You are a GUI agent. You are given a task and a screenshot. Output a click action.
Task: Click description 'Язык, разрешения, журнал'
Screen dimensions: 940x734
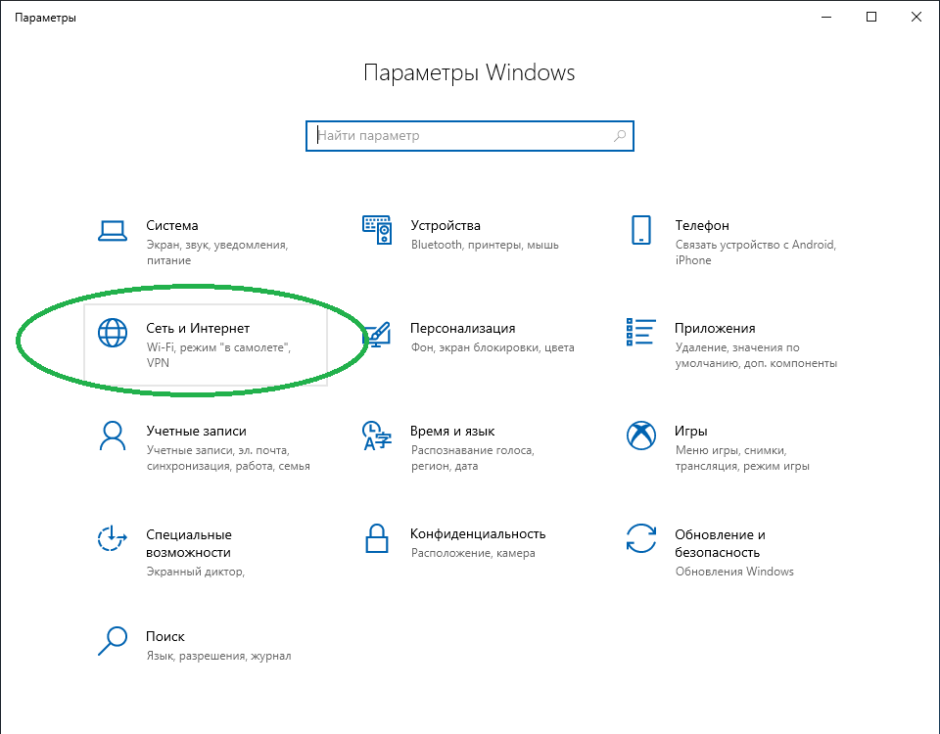(x=218, y=656)
